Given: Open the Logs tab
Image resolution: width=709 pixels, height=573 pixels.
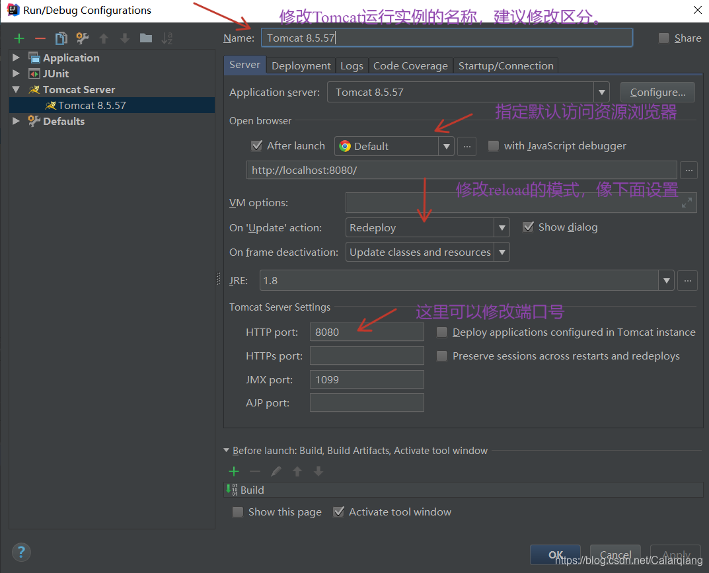Looking at the screenshot, I should 352,65.
